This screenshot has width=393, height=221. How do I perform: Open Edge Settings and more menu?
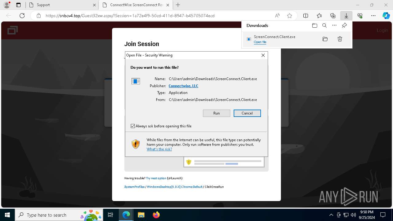click(x=373, y=16)
